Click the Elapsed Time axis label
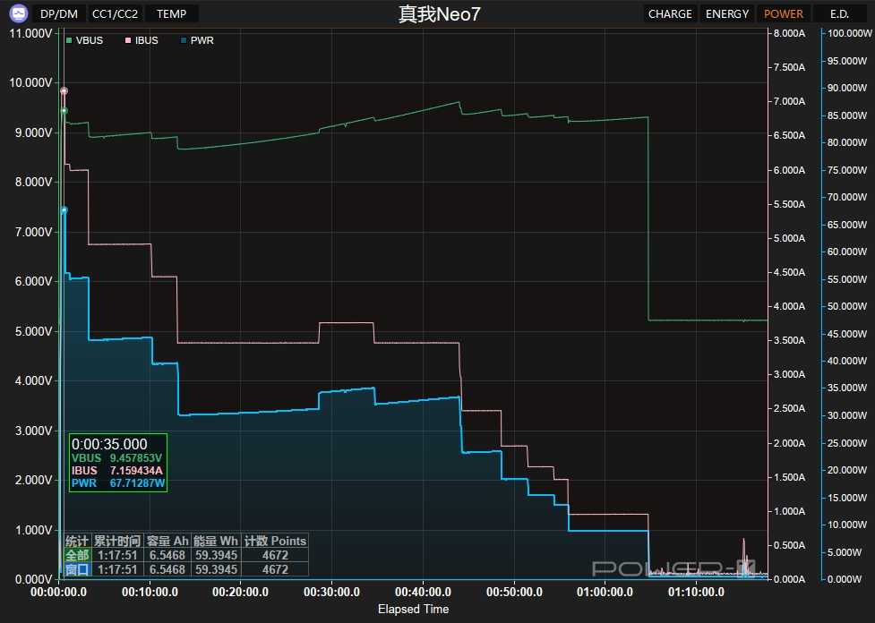 414,609
